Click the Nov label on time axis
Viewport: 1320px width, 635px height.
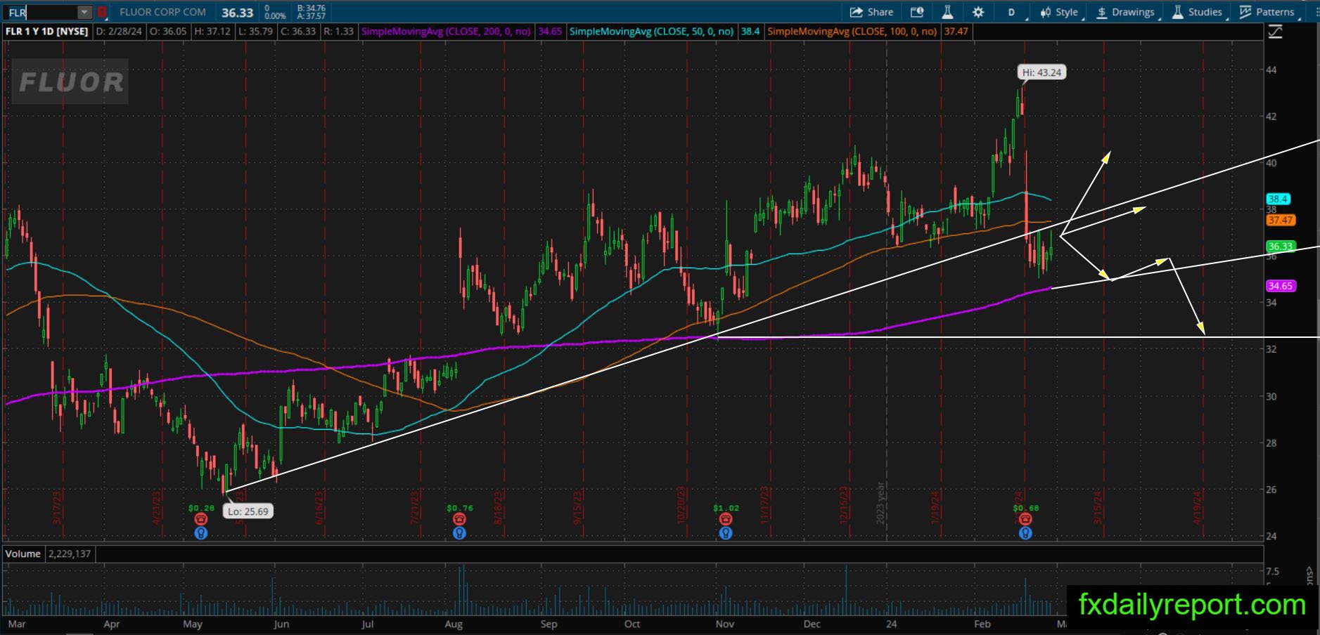coord(725,624)
